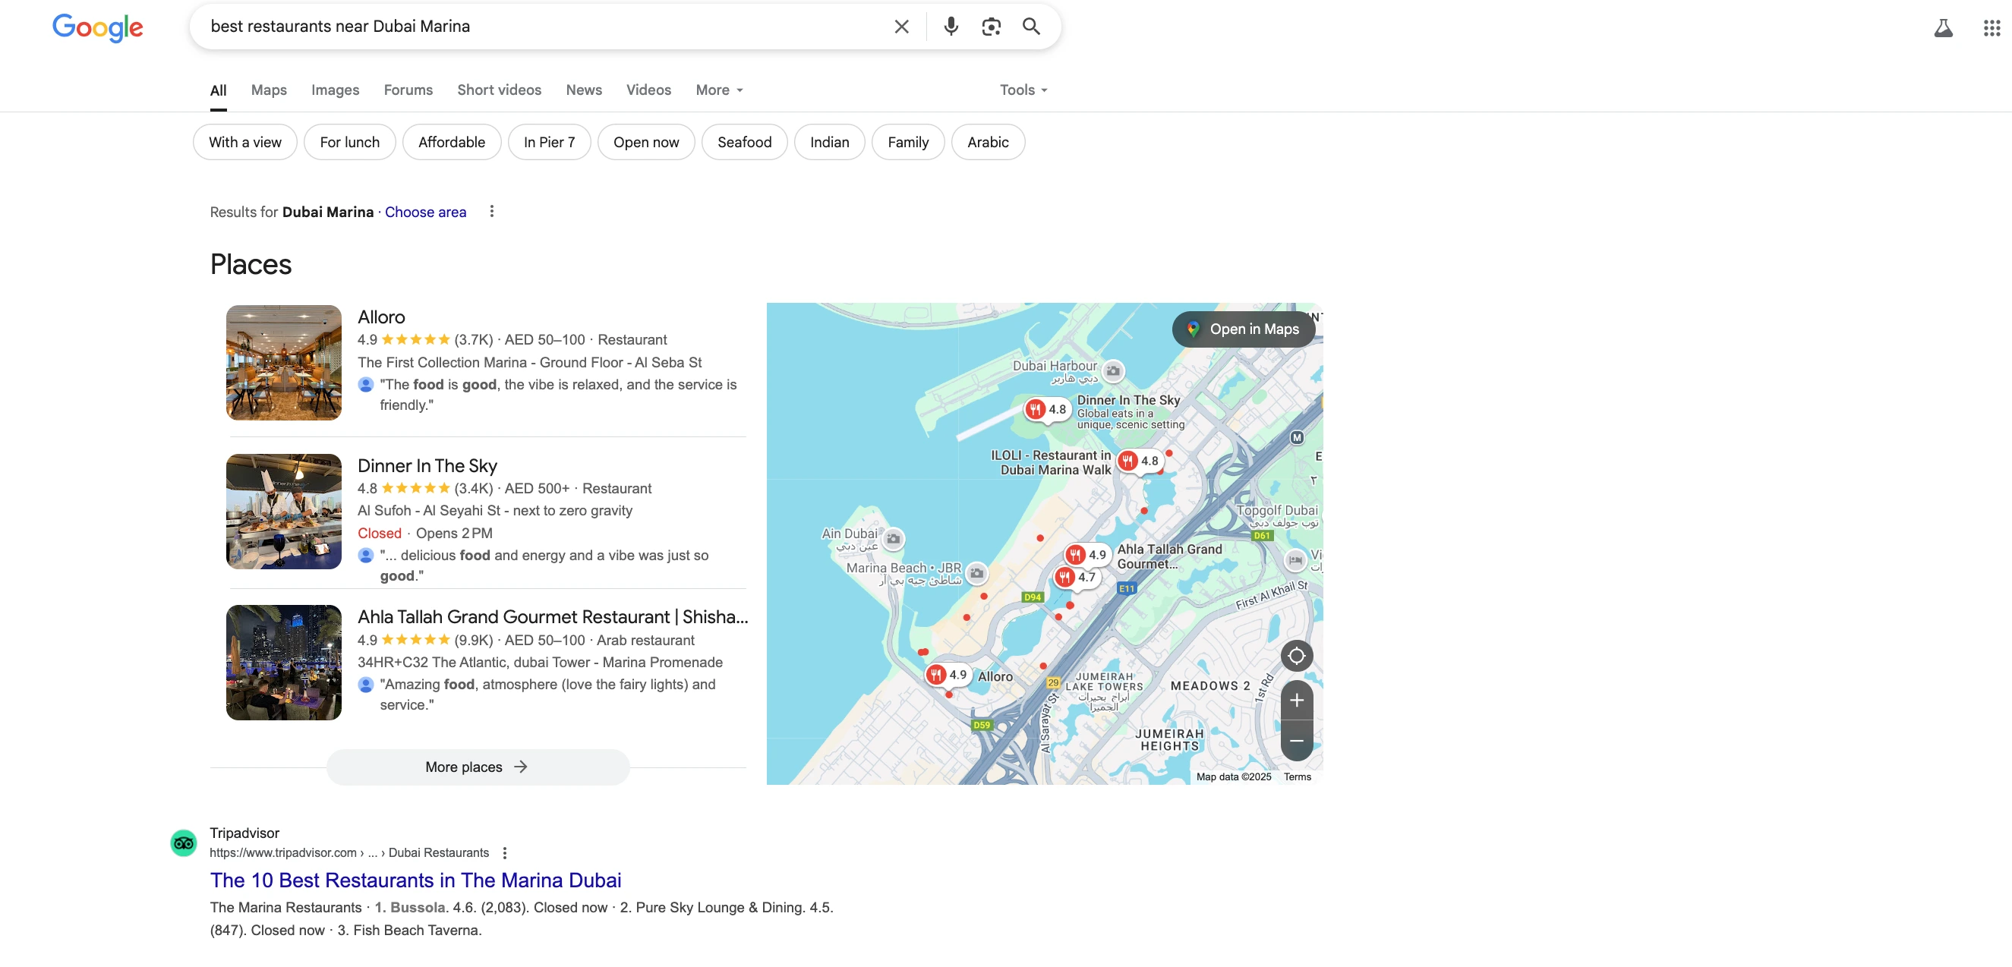Select the Ahla Tallah 4.9 map pin
This screenshot has width=2012, height=967.
point(1086,555)
